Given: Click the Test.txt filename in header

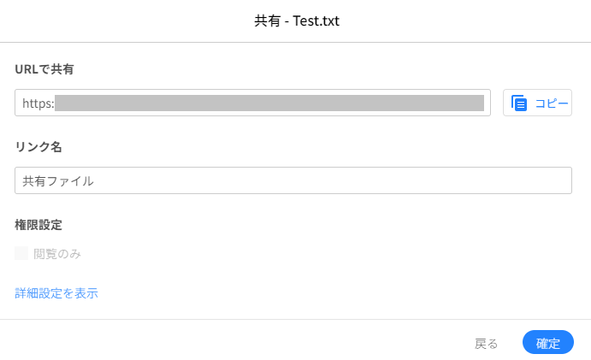Looking at the screenshot, I should coord(316,21).
